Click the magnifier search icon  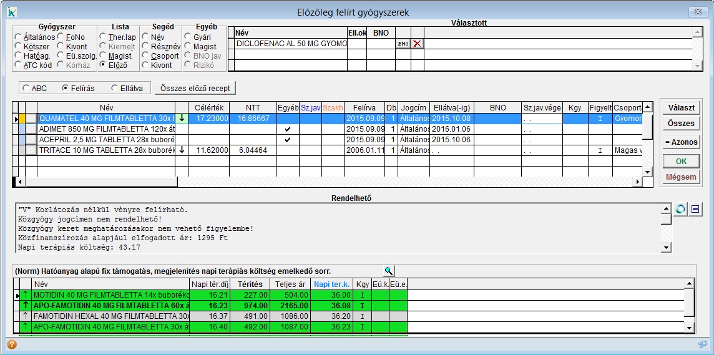(x=388, y=271)
